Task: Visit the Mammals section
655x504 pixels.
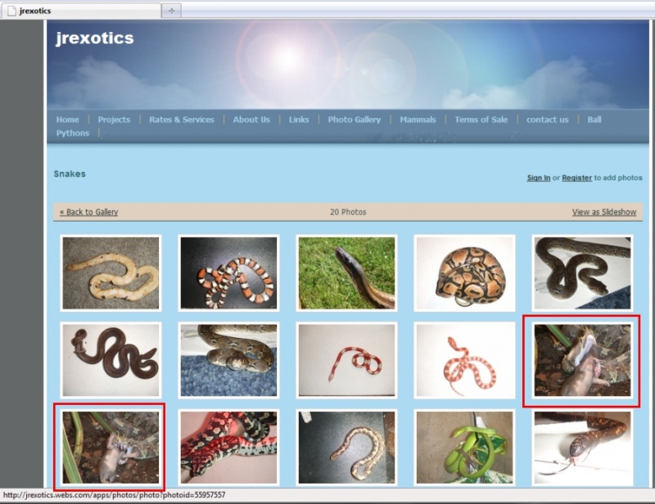Action: coord(418,119)
